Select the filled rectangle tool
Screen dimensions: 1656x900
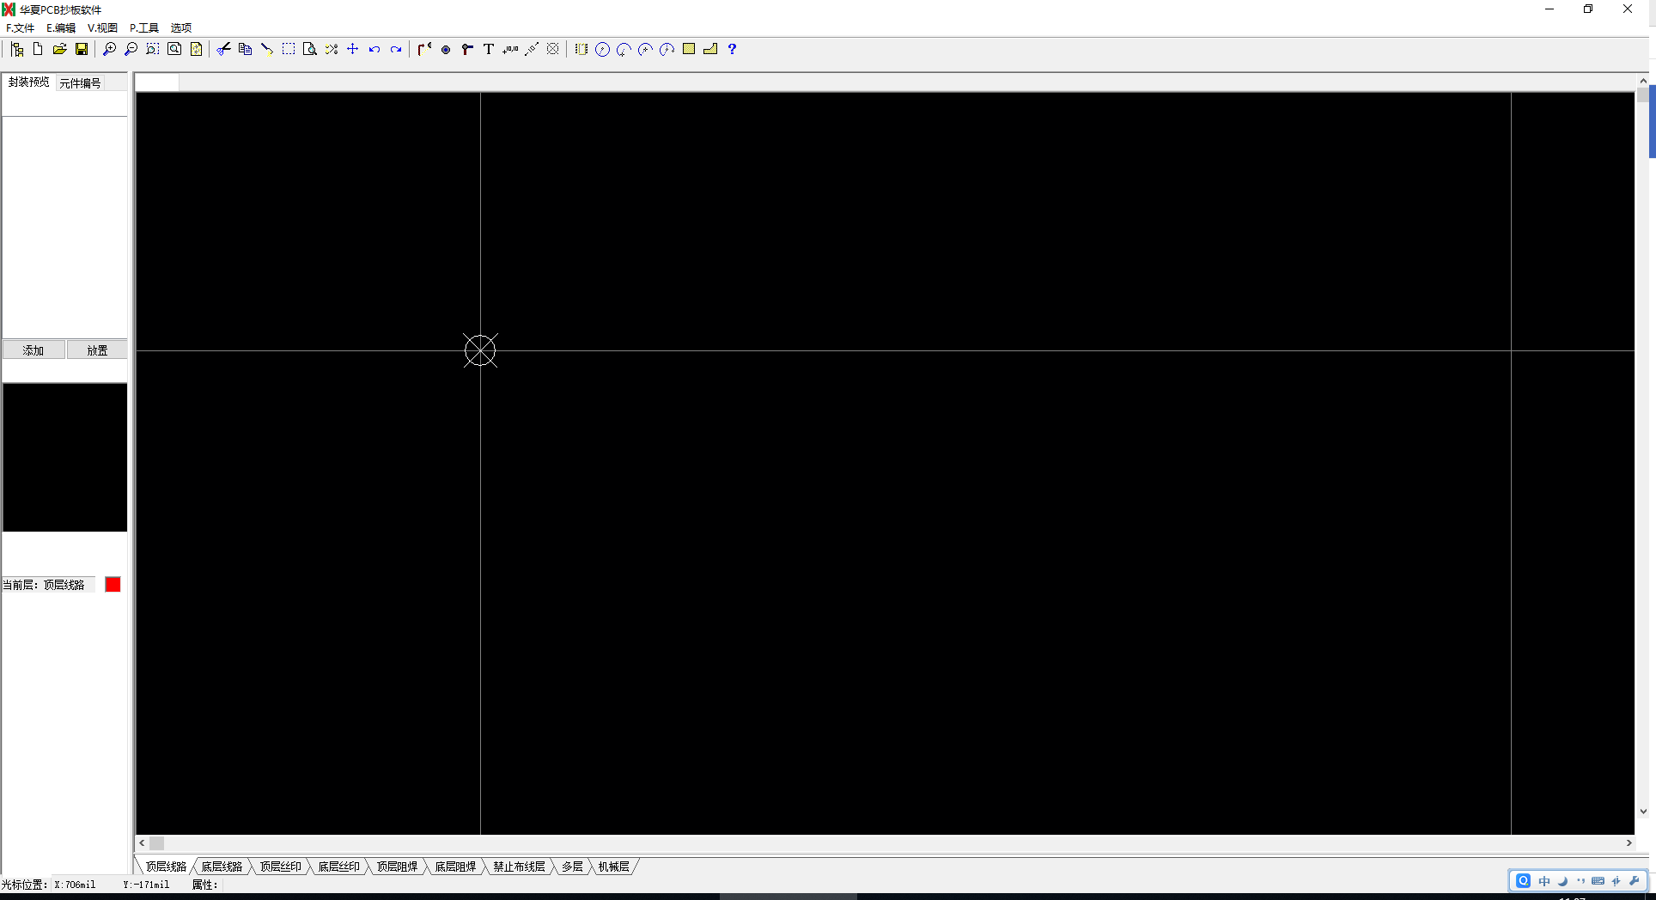(x=689, y=49)
